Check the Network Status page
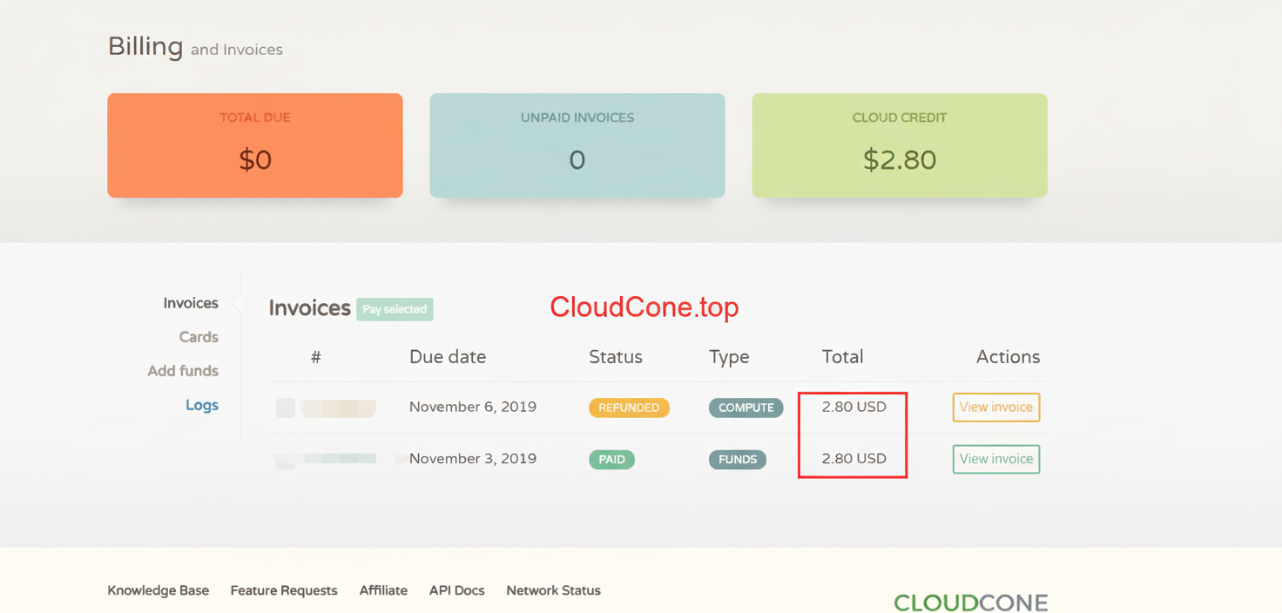The width and height of the screenshot is (1282, 613). pyautogui.click(x=553, y=590)
